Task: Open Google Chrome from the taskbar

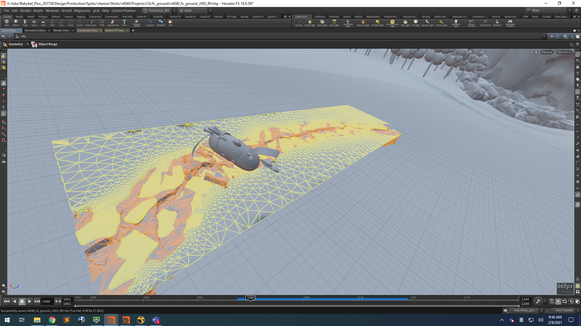Action: pyautogui.click(x=52, y=320)
